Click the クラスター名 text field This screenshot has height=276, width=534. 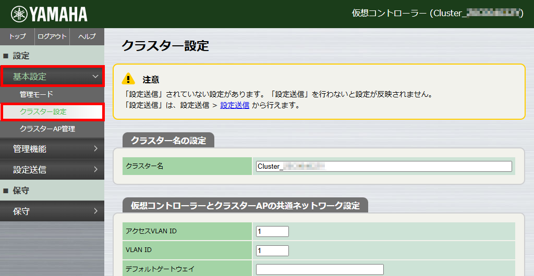pos(383,166)
